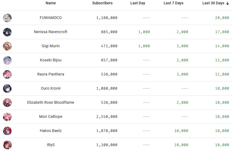The image size is (233, 151).
Task: Sort by Last 7 Days column
Action: click(173, 3)
